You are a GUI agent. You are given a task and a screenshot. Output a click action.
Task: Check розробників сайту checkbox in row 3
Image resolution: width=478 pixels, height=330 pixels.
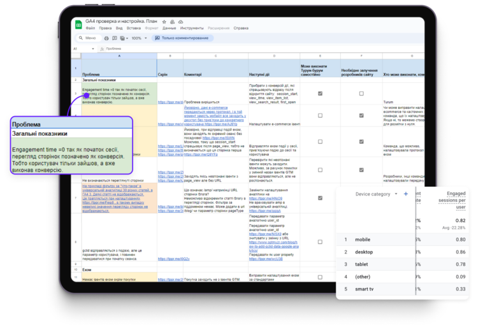coord(361,94)
